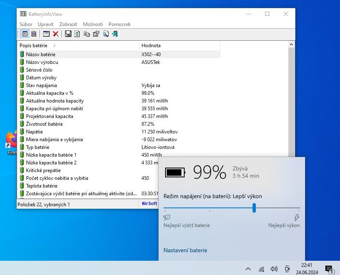The width and height of the screenshot is (340, 275).
Task: Open the Pomocník menu
Action: click(120, 24)
